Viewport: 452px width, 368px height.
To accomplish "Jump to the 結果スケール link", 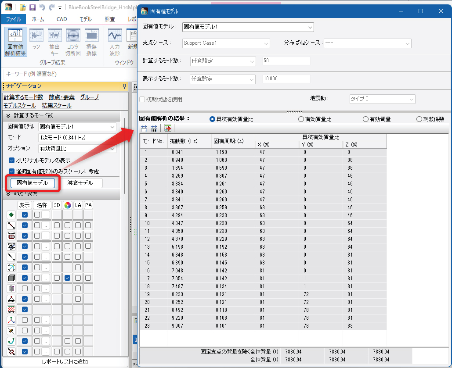I will pyautogui.click(x=57, y=105).
